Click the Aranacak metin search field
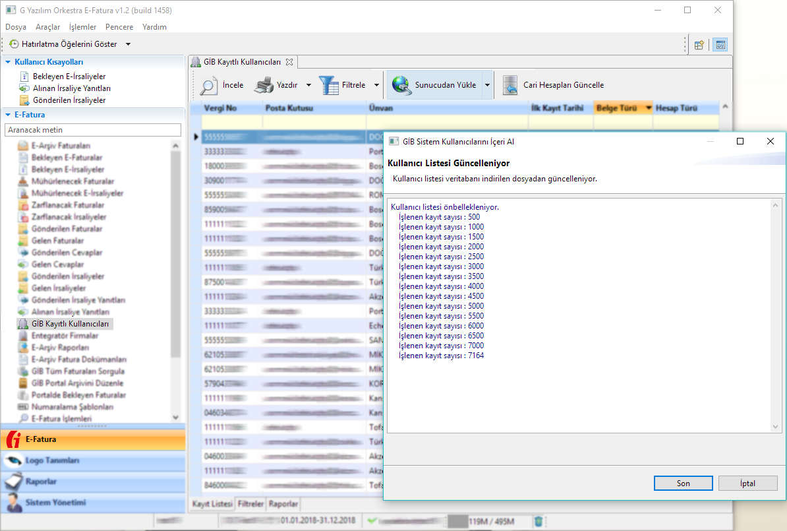Viewport: 787px width, 531px height. 92,130
